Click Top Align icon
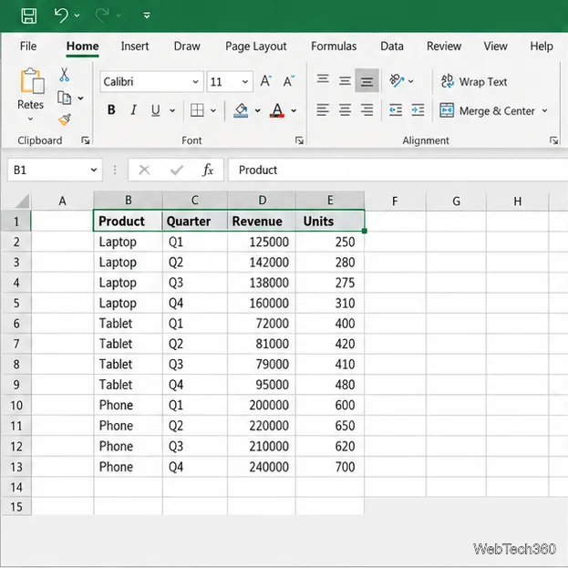The width and height of the screenshot is (568, 568). [x=323, y=79]
